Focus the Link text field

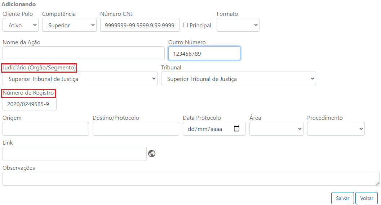[x=75, y=154]
